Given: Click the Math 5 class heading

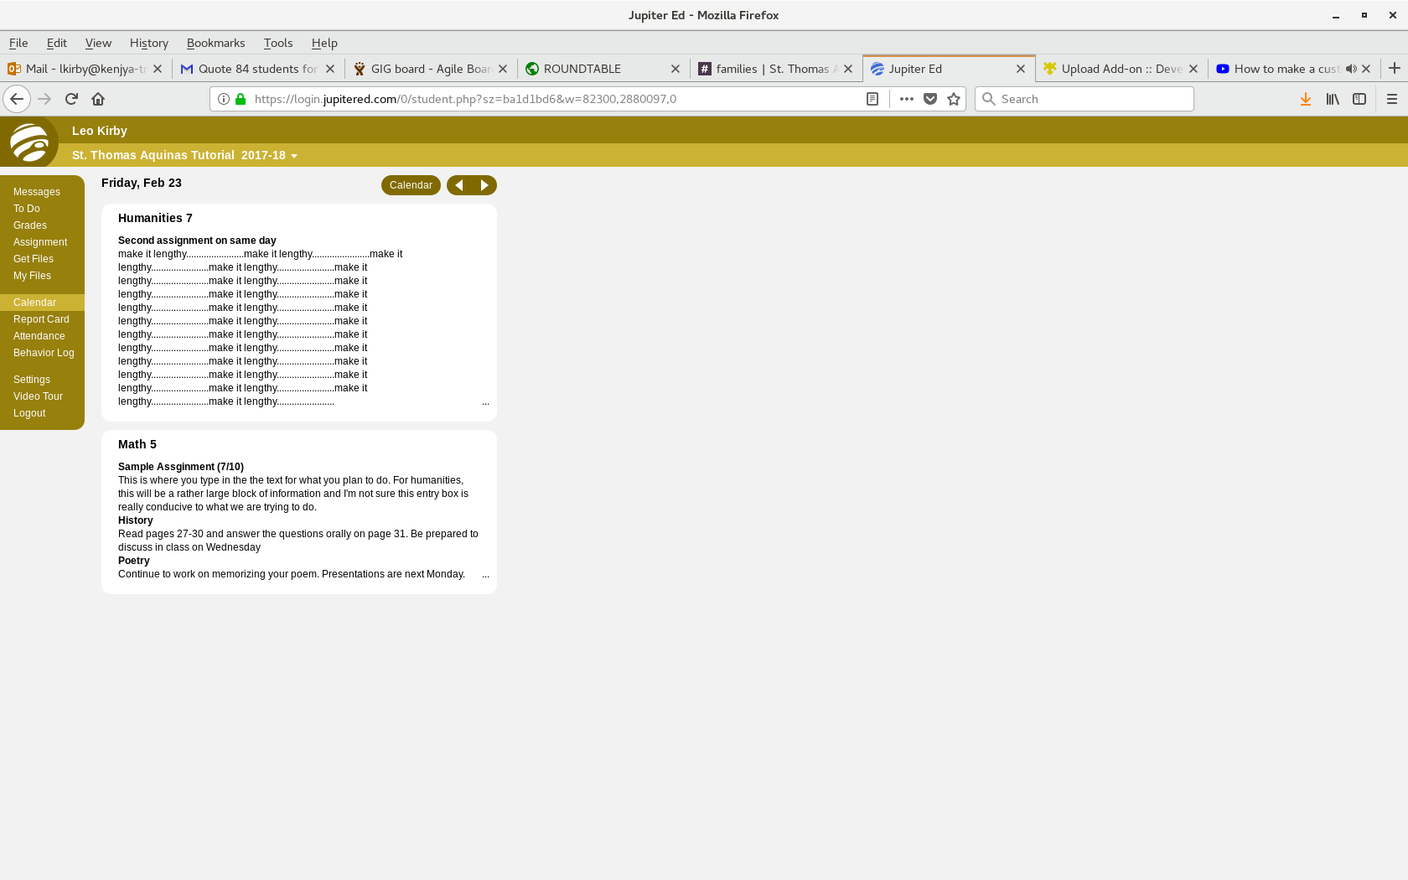Looking at the screenshot, I should click(137, 444).
